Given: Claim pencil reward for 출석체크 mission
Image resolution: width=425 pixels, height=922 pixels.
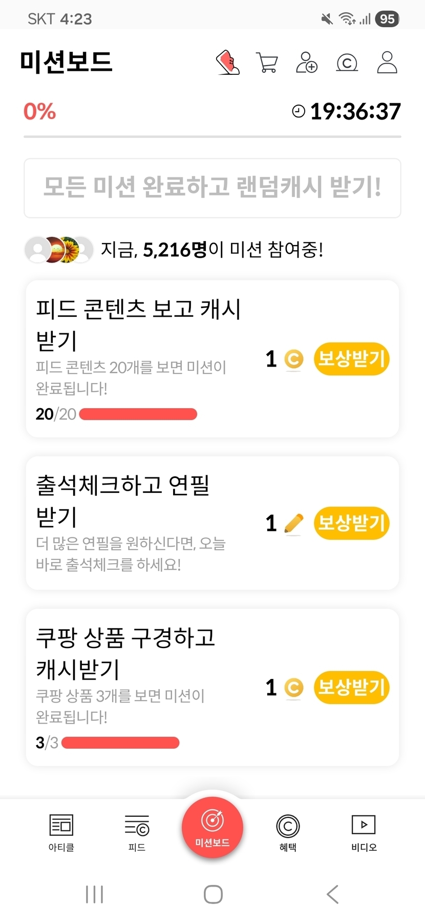Looking at the screenshot, I should point(351,523).
